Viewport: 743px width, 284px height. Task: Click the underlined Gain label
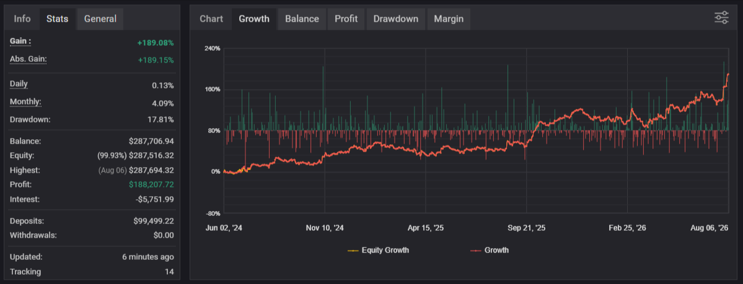(x=20, y=41)
